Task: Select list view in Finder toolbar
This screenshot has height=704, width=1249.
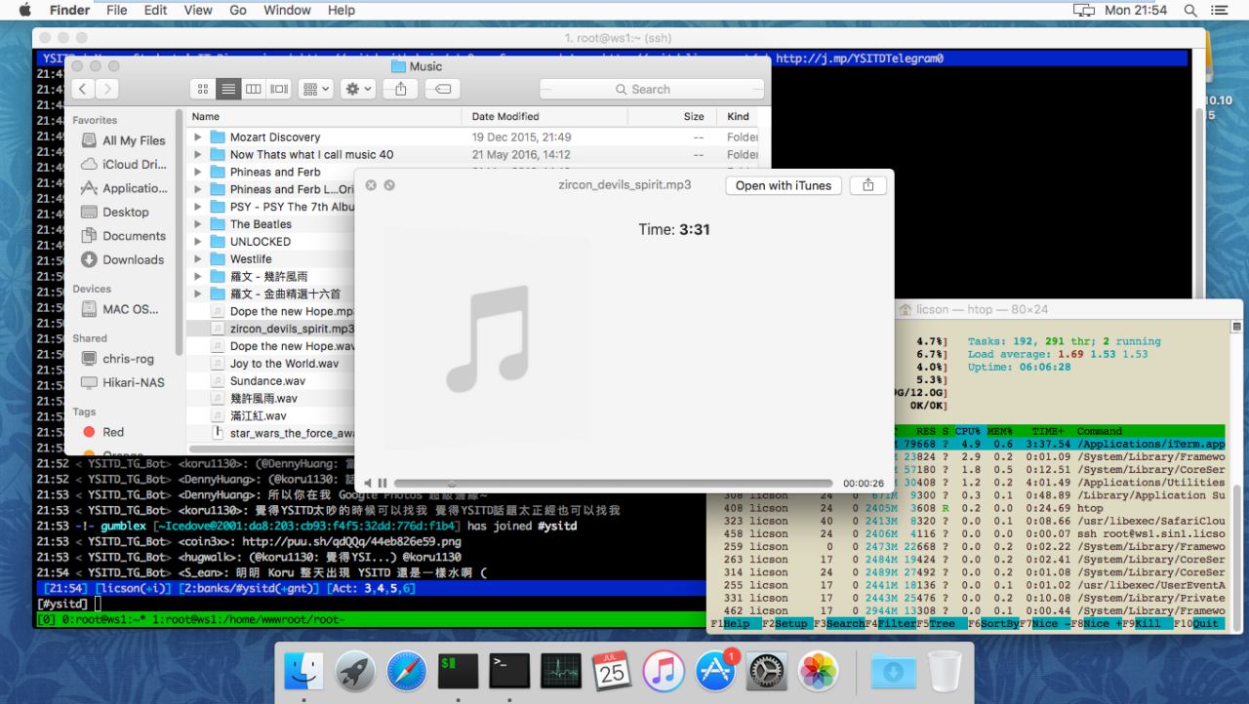Action: pos(227,89)
